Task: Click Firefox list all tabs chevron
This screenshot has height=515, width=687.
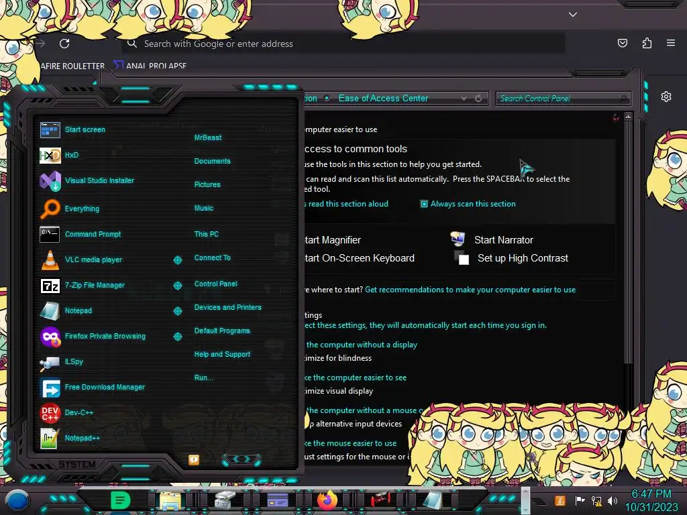Action: point(573,15)
